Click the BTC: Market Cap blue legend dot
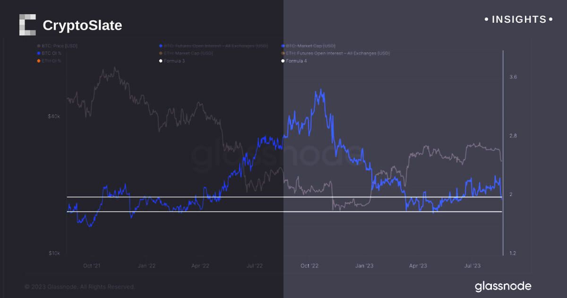This screenshot has height=298, width=567. pos(283,46)
